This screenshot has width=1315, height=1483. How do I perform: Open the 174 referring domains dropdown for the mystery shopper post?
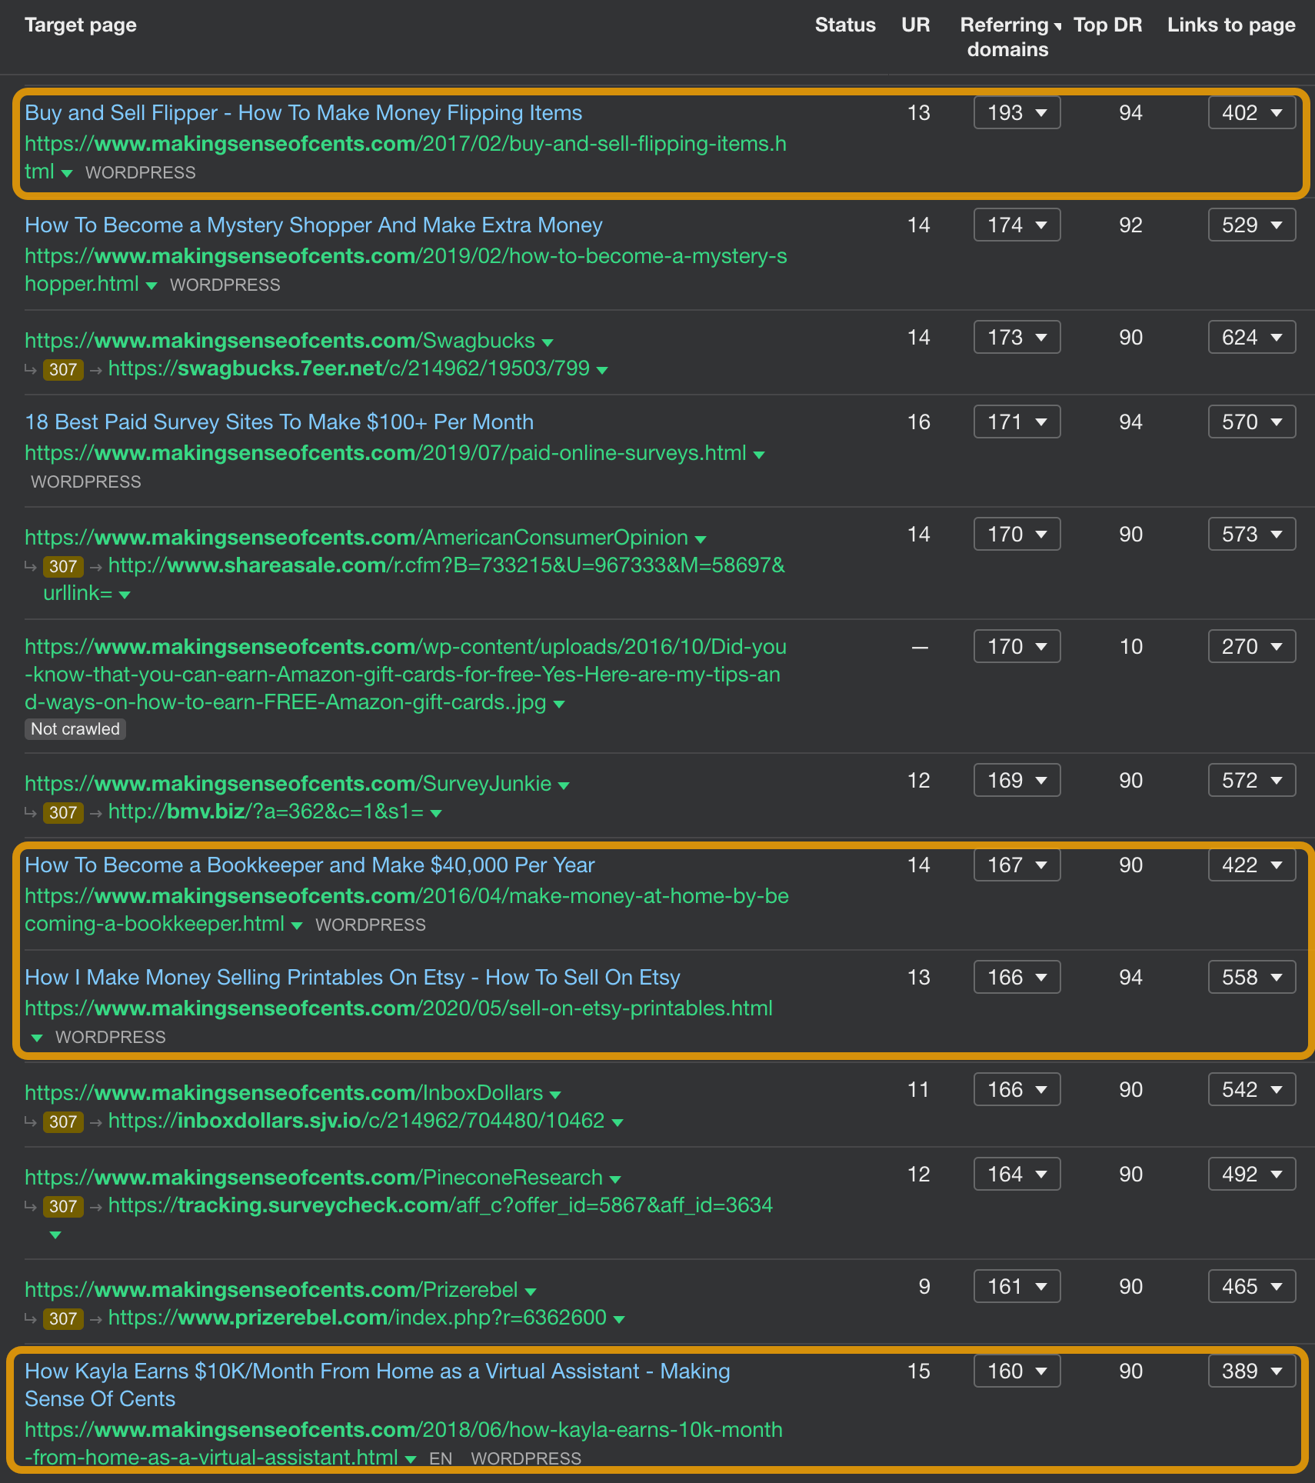pos(1017,225)
